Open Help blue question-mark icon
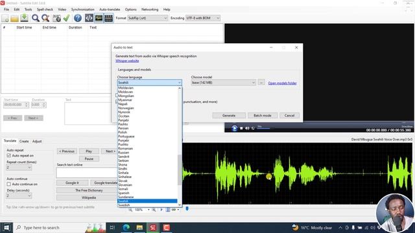Screen dimensions: 415x233 coord(78,18)
